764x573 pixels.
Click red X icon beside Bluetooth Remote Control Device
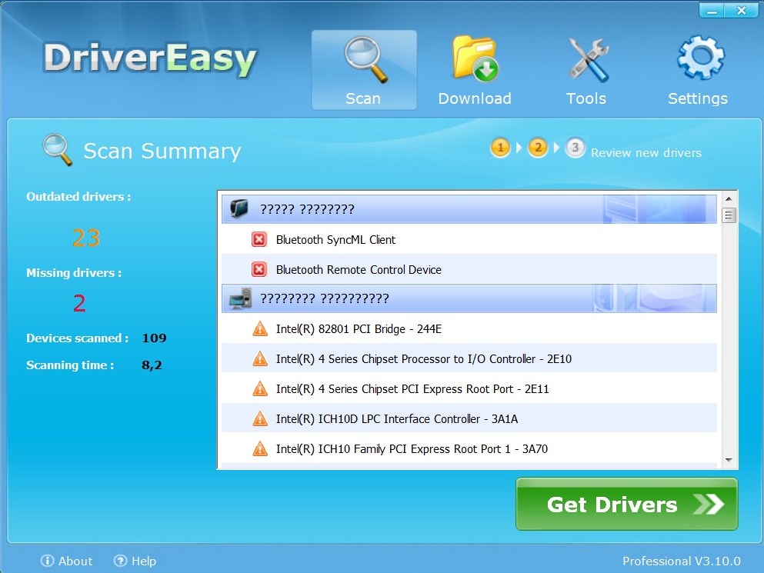[259, 269]
